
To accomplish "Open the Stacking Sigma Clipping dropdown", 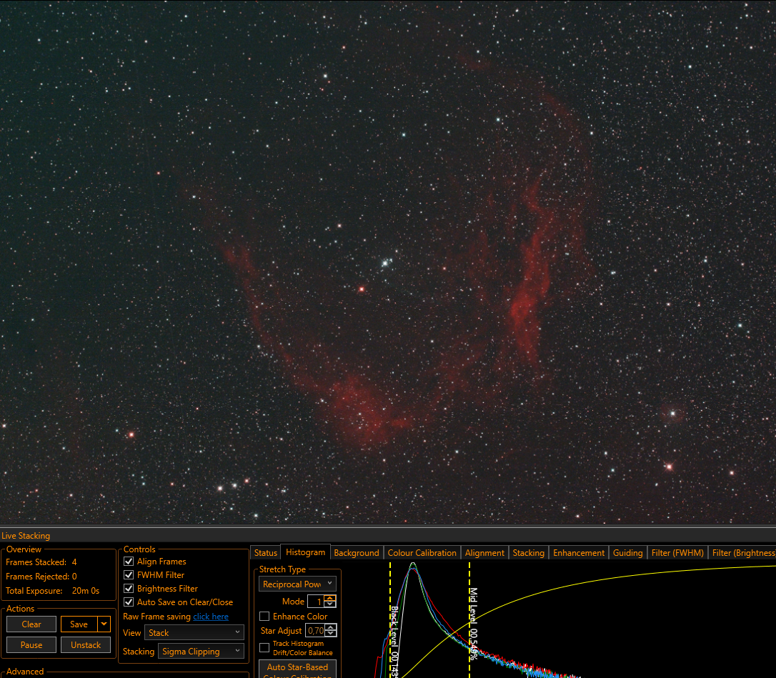I will tap(201, 652).
